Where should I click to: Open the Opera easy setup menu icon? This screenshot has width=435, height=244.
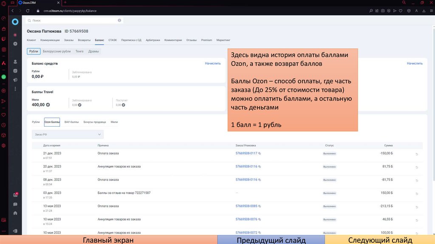pos(432,11)
